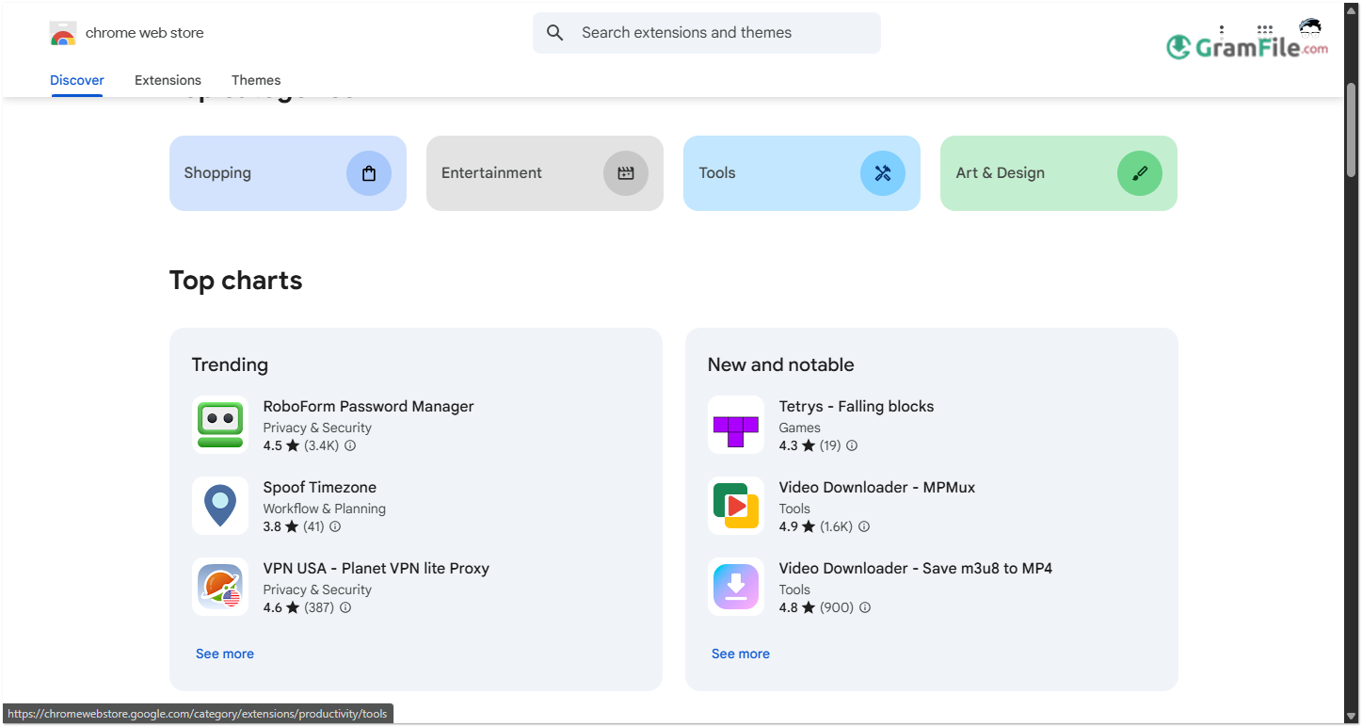Image resolution: width=1362 pixels, height=727 pixels.
Task: Switch to the Discover tab
Action: click(x=77, y=80)
